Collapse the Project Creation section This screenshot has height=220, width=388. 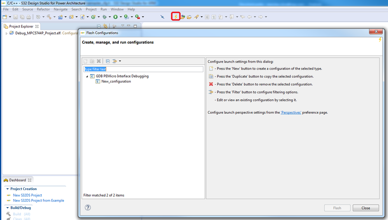pos(7,189)
